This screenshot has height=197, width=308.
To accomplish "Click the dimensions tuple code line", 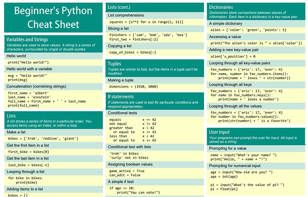I will pos(133,87).
